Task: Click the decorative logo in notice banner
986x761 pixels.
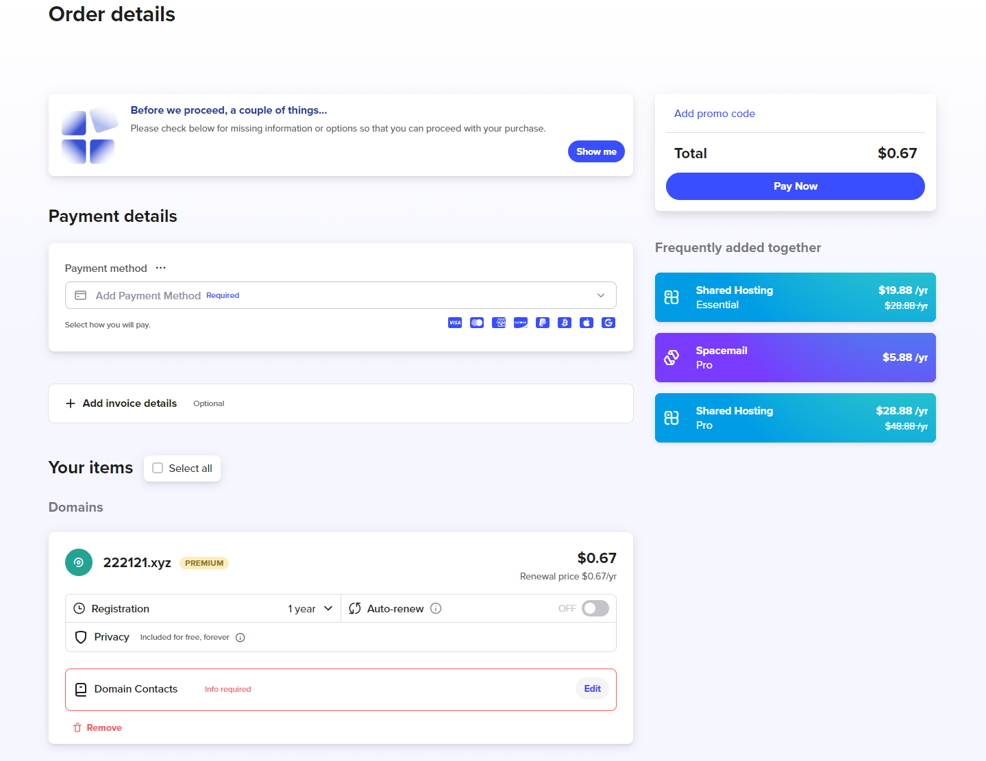Action: tap(90, 135)
